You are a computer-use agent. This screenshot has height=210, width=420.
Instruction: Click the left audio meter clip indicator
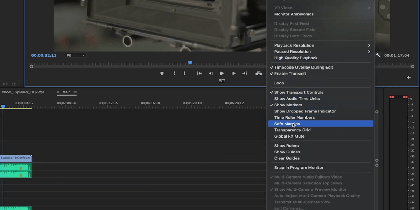pyautogui.click(x=392, y=97)
